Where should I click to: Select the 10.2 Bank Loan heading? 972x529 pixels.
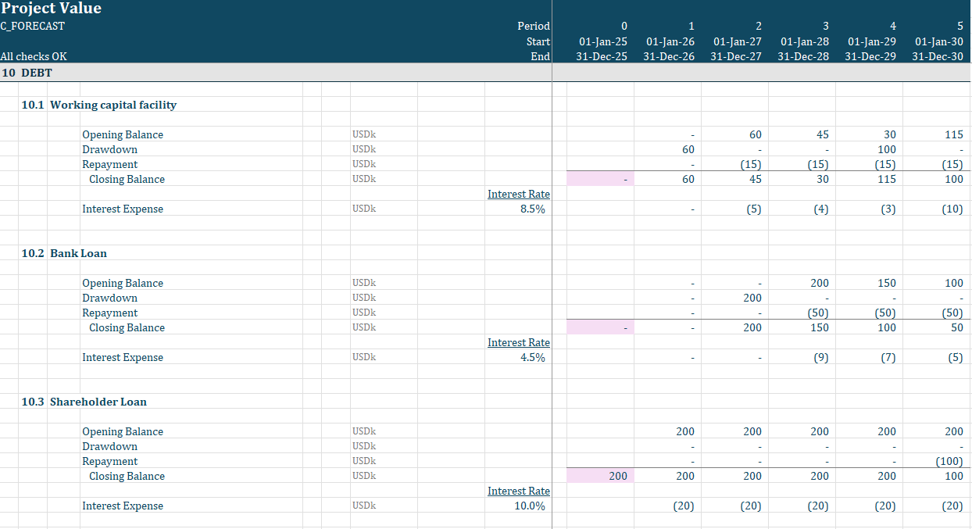tap(78, 253)
